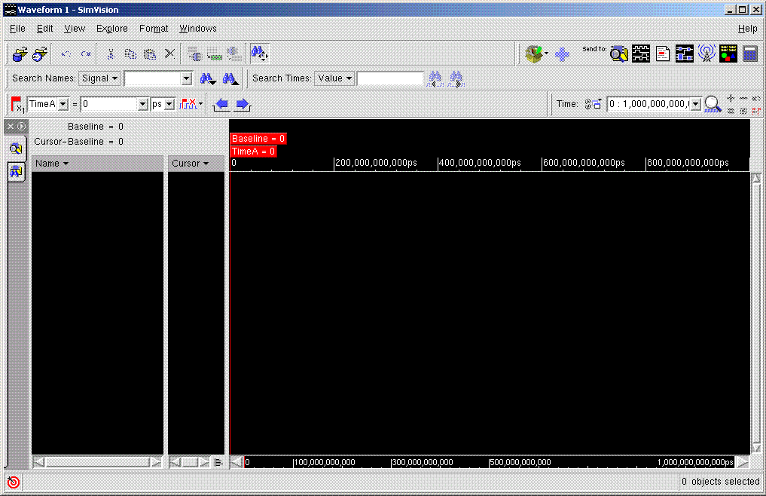Close the sidebar with X icon
The width and height of the screenshot is (766, 496).
[11, 126]
